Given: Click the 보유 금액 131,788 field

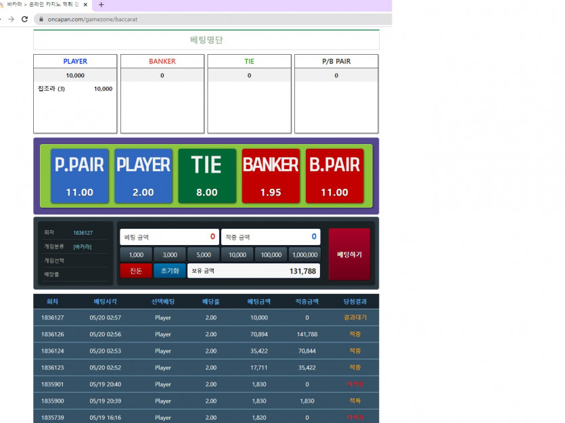Looking at the screenshot, I should [x=254, y=271].
